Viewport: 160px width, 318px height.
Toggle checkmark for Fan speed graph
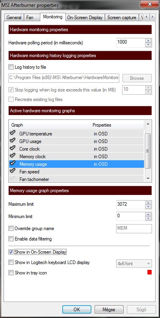pos(12,171)
